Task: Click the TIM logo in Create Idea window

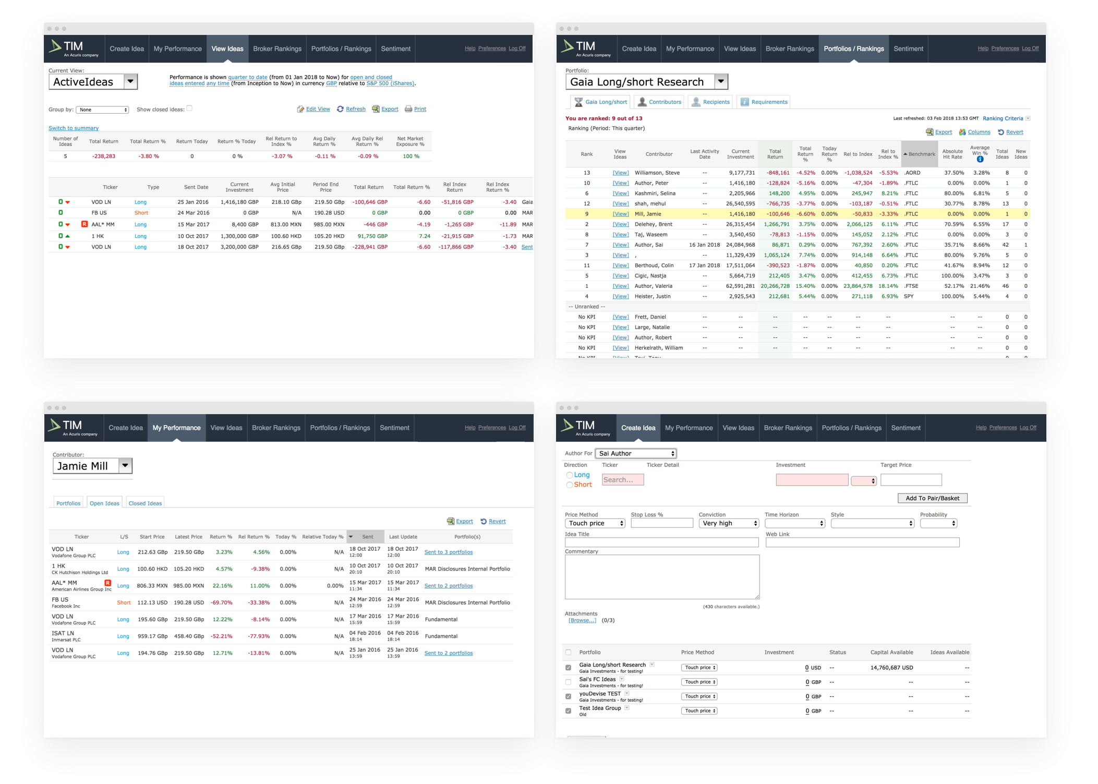Action: [585, 428]
